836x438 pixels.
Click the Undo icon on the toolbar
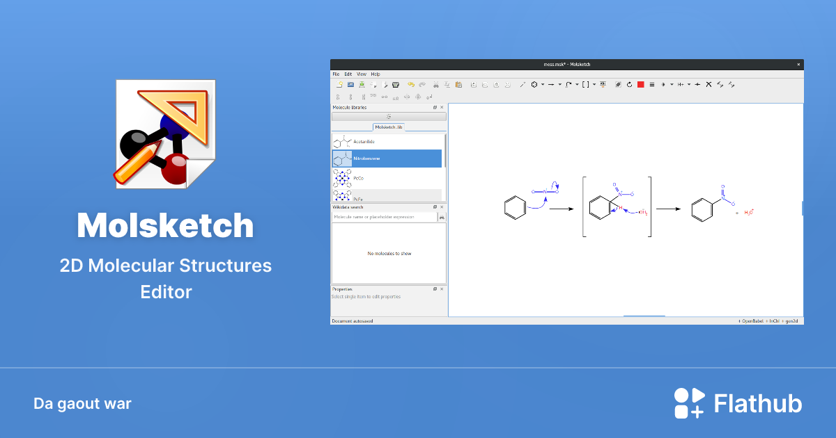click(x=411, y=84)
